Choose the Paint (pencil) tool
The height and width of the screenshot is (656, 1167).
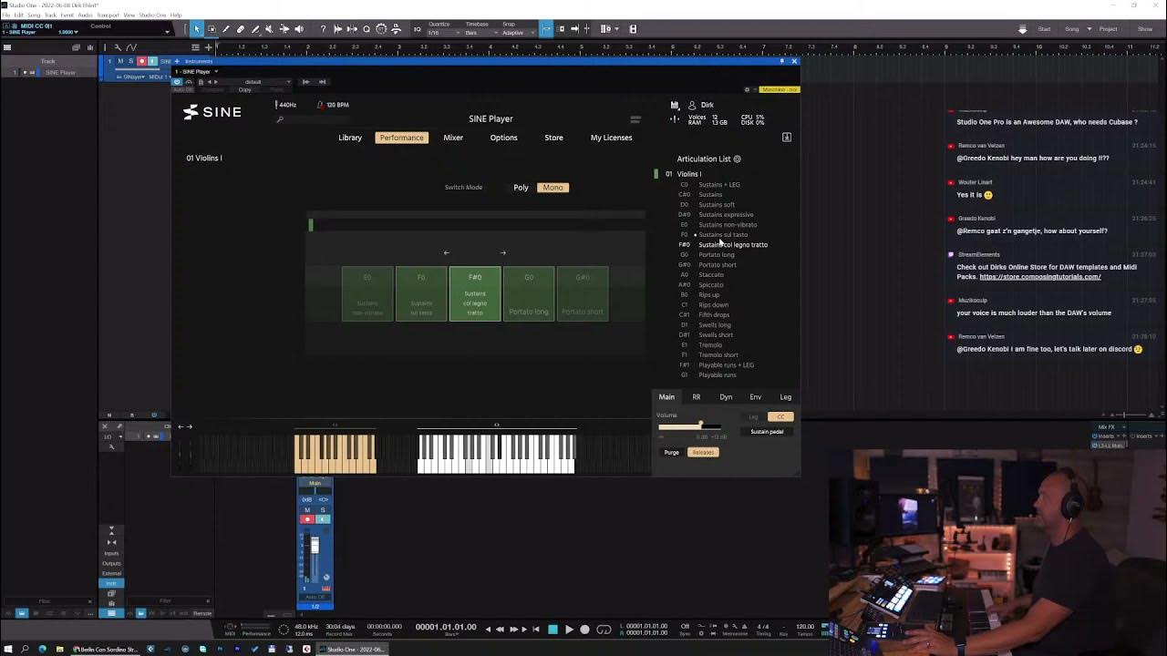click(255, 29)
